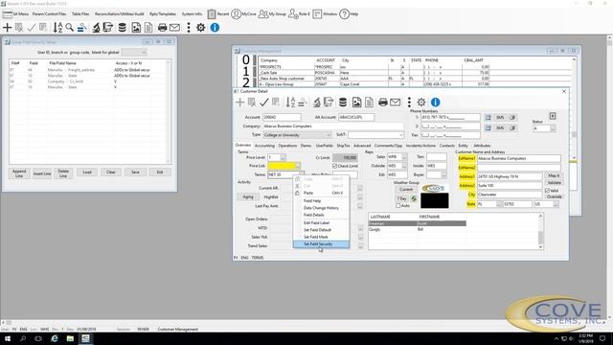Open the Outside rep lookup button
The image size is (613, 345).
tap(404, 166)
